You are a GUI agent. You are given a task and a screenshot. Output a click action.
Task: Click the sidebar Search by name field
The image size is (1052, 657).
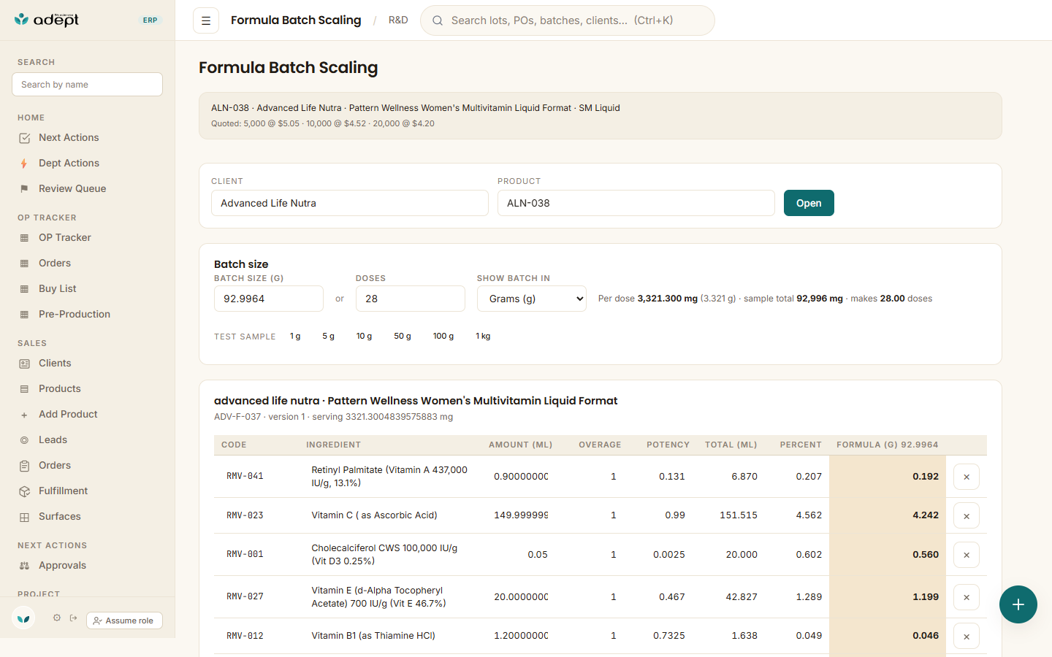[x=88, y=84]
